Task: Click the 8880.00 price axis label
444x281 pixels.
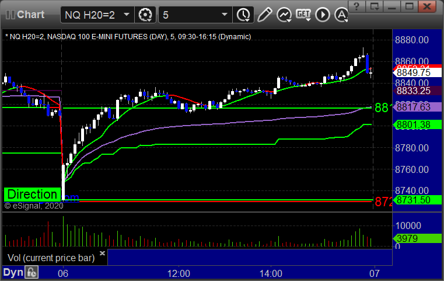Action: (x=412, y=40)
